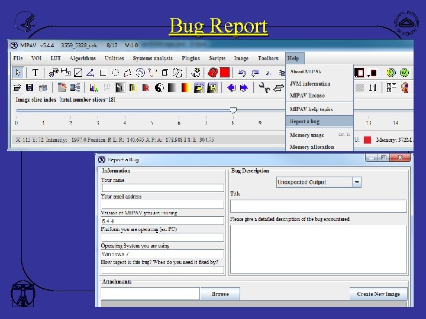
Task: Click the Operating System field with Windows 7
Action: coord(163,254)
